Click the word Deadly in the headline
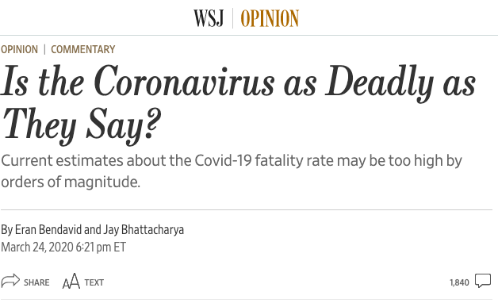498x307 pixels. (380, 83)
